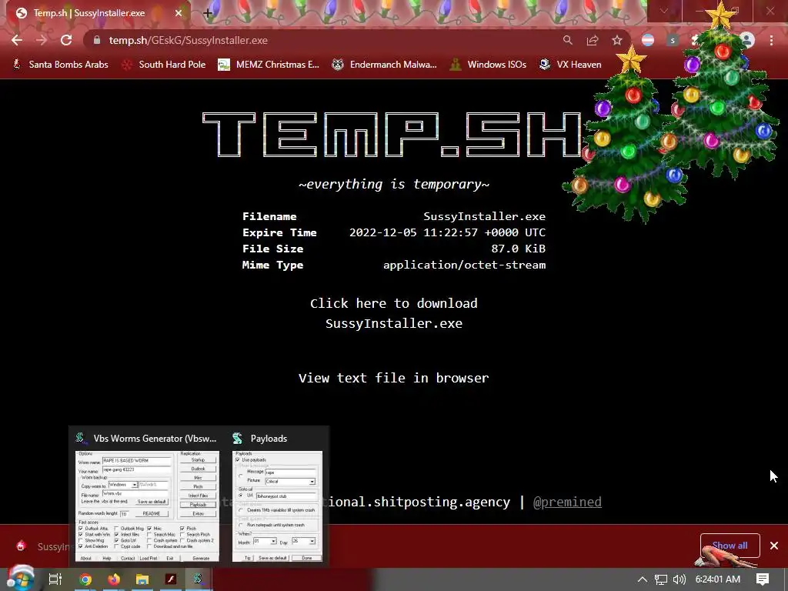Click the magnifier icon in address bar

click(567, 40)
